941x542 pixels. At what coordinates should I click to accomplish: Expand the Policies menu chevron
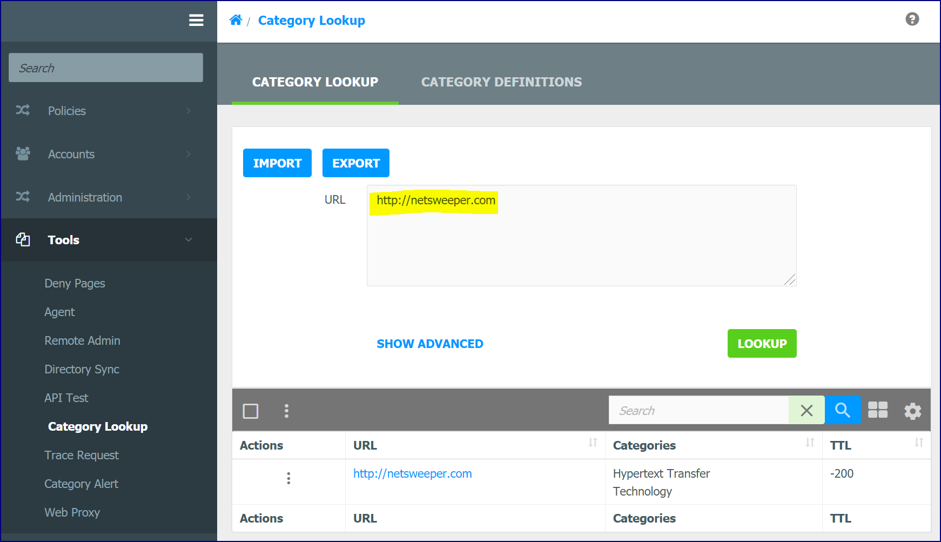click(x=189, y=111)
